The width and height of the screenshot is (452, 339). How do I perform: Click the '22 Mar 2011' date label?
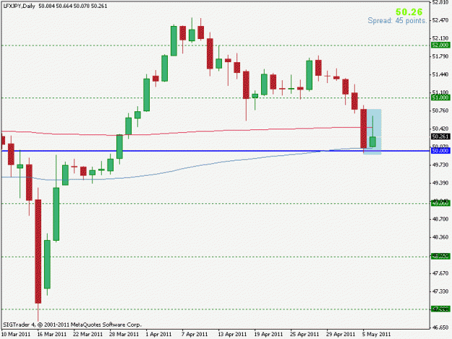click(x=88, y=334)
